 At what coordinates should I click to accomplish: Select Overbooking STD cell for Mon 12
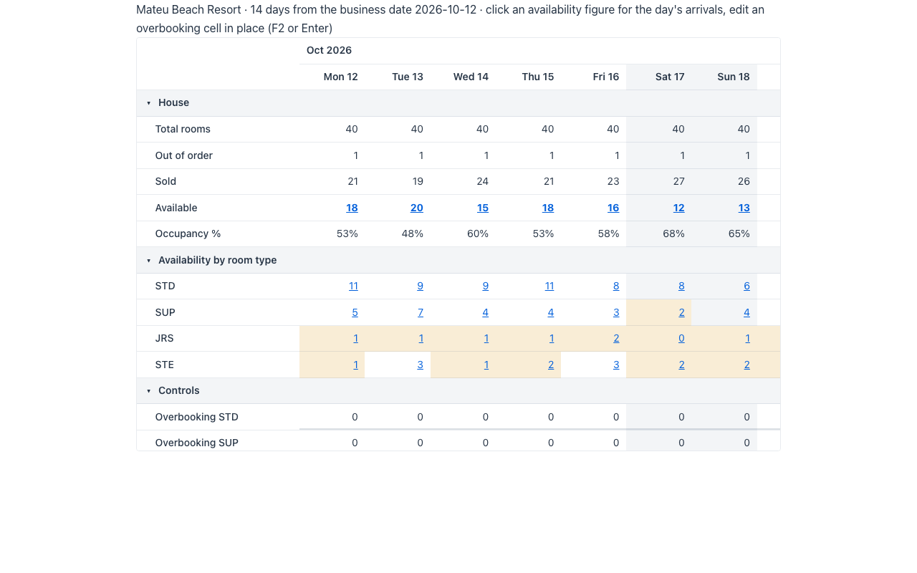[332, 417]
